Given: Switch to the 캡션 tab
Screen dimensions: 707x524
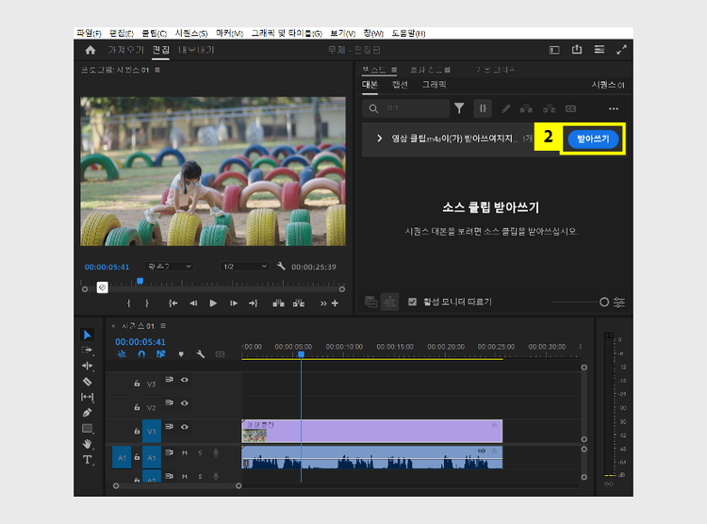Looking at the screenshot, I should pyautogui.click(x=400, y=85).
